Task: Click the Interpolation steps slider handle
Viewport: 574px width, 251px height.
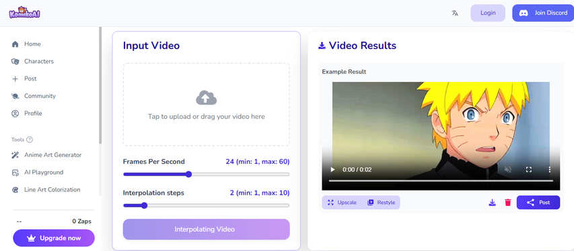Action: pos(144,205)
